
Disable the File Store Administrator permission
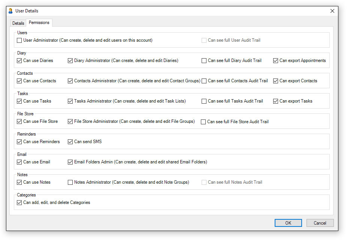coord(70,121)
